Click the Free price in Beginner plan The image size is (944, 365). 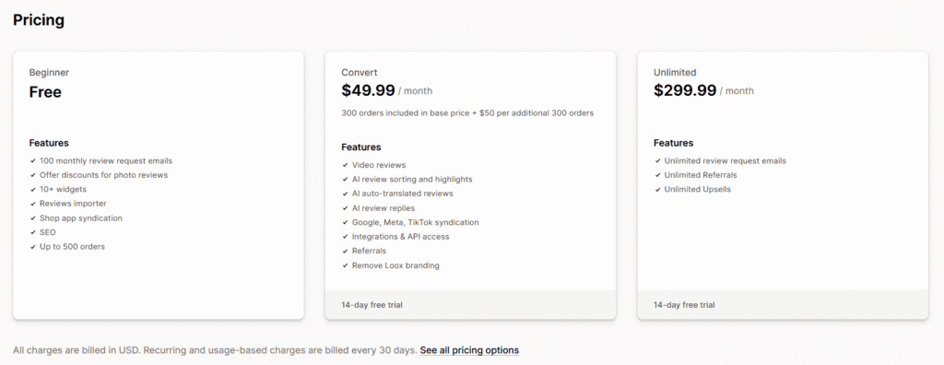tap(45, 92)
